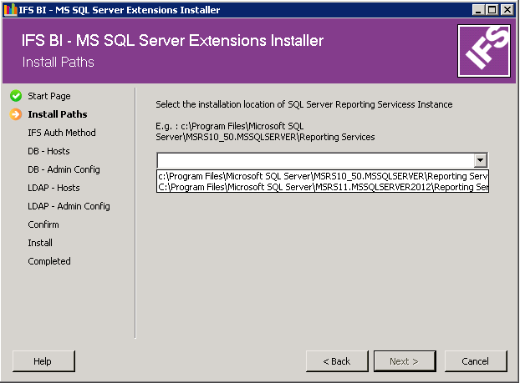Open DB - Admin Config step
520x383 pixels.
pos(64,169)
